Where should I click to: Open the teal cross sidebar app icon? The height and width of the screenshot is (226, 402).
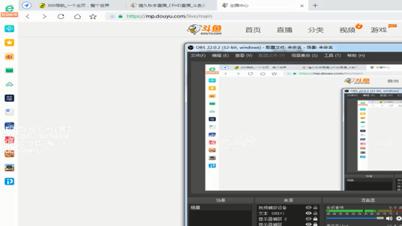pyautogui.click(x=9, y=29)
